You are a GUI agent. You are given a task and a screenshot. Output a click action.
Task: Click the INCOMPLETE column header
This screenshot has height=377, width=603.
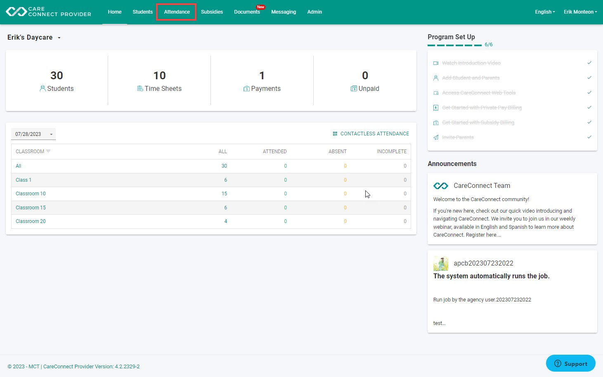tap(391, 152)
